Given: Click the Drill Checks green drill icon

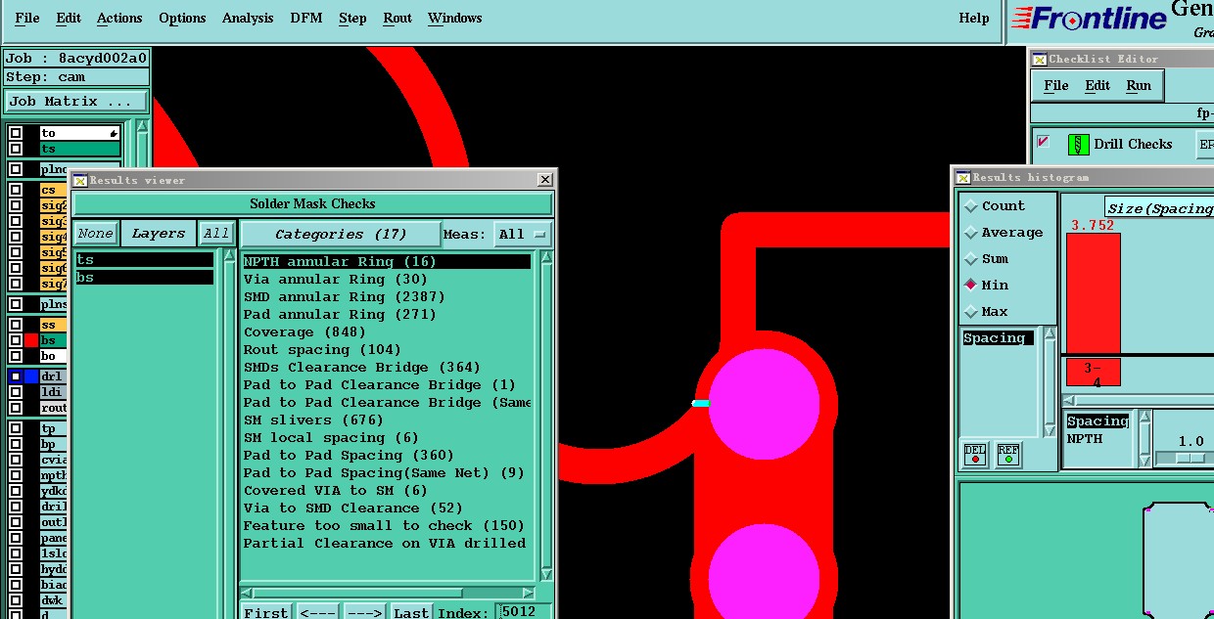Looking at the screenshot, I should coord(1078,145).
